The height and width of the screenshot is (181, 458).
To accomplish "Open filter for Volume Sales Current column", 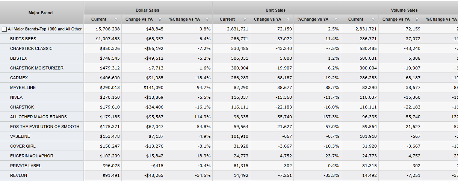I will click(x=373, y=20).
